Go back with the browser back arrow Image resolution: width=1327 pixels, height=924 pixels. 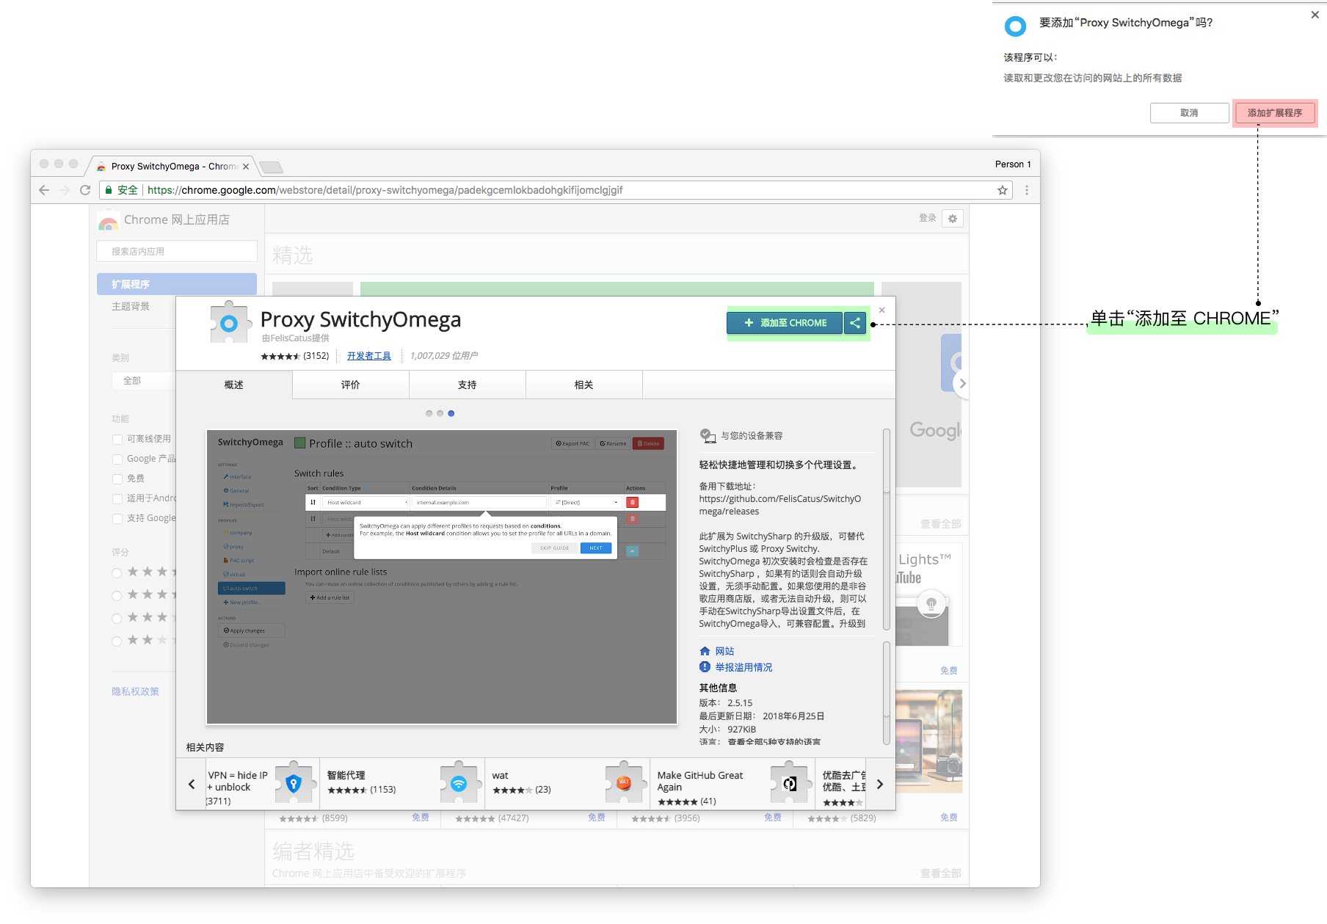(44, 190)
